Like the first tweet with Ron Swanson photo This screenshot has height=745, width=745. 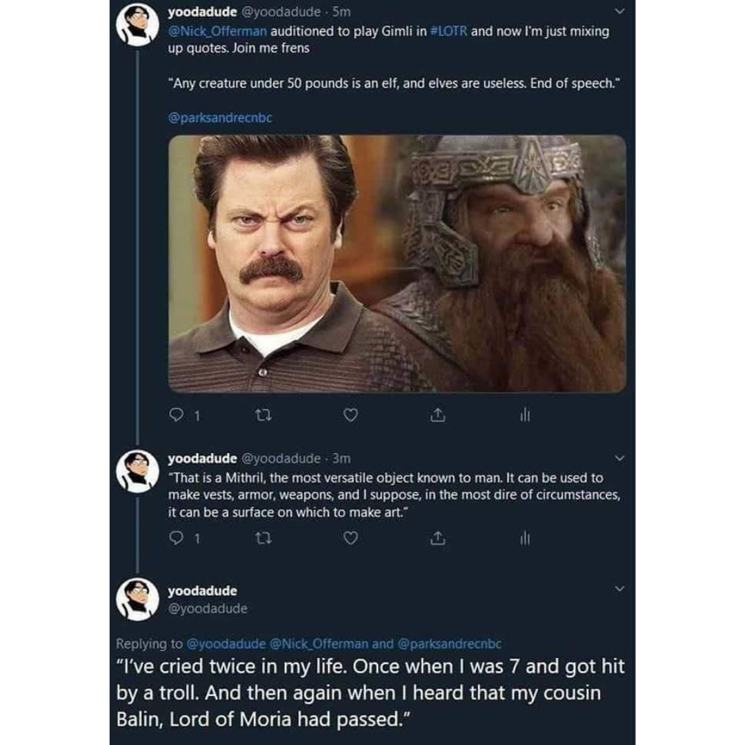point(350,415)
